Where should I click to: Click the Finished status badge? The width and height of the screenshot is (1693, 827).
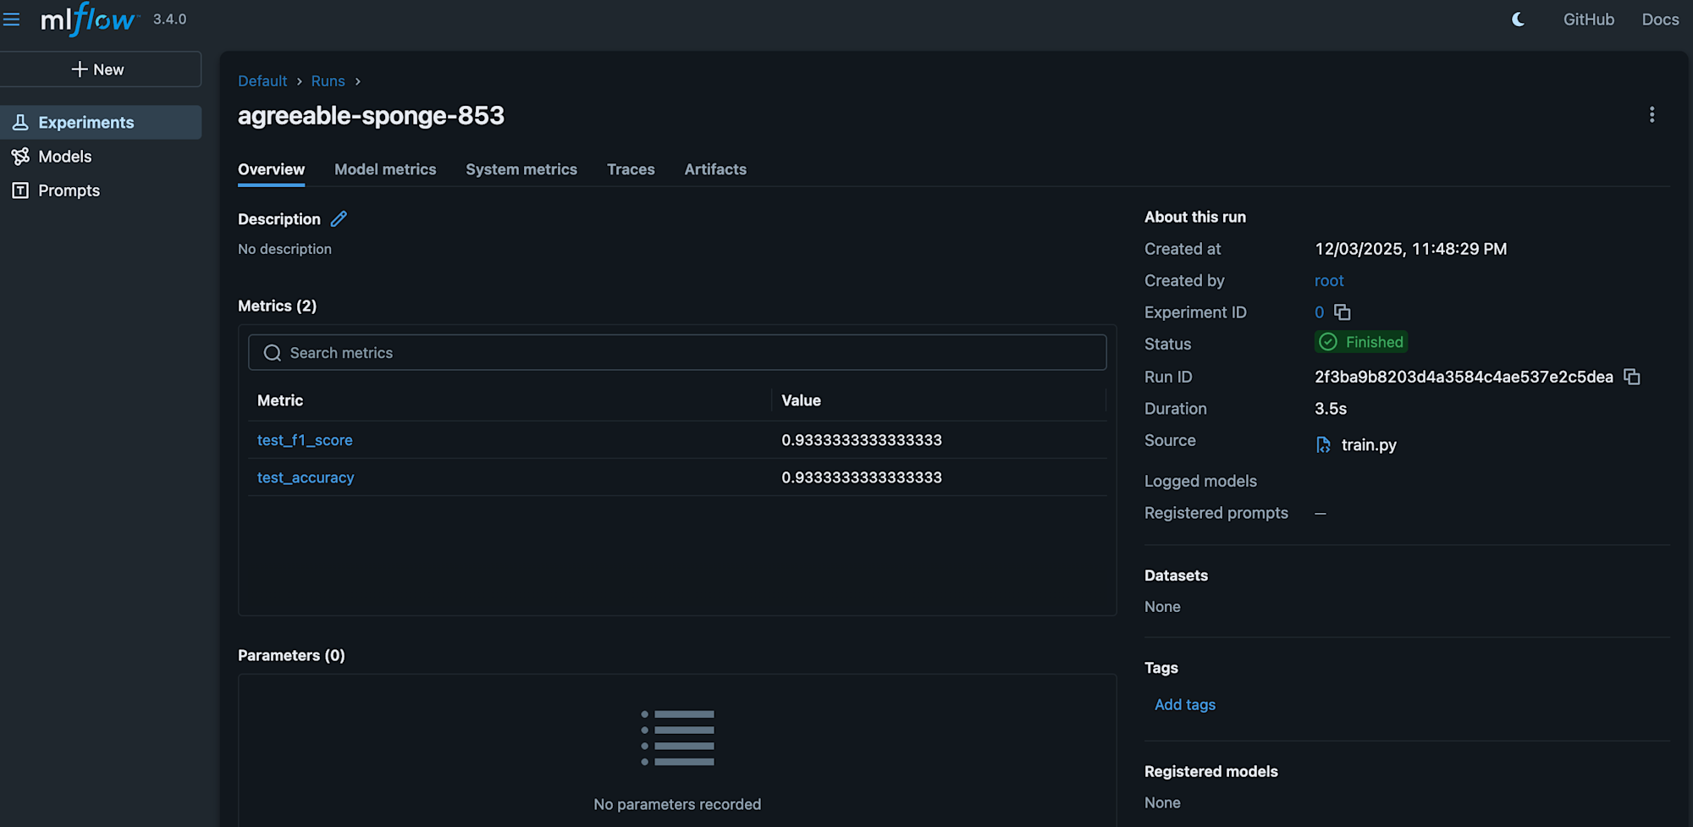pos(1360,342)
